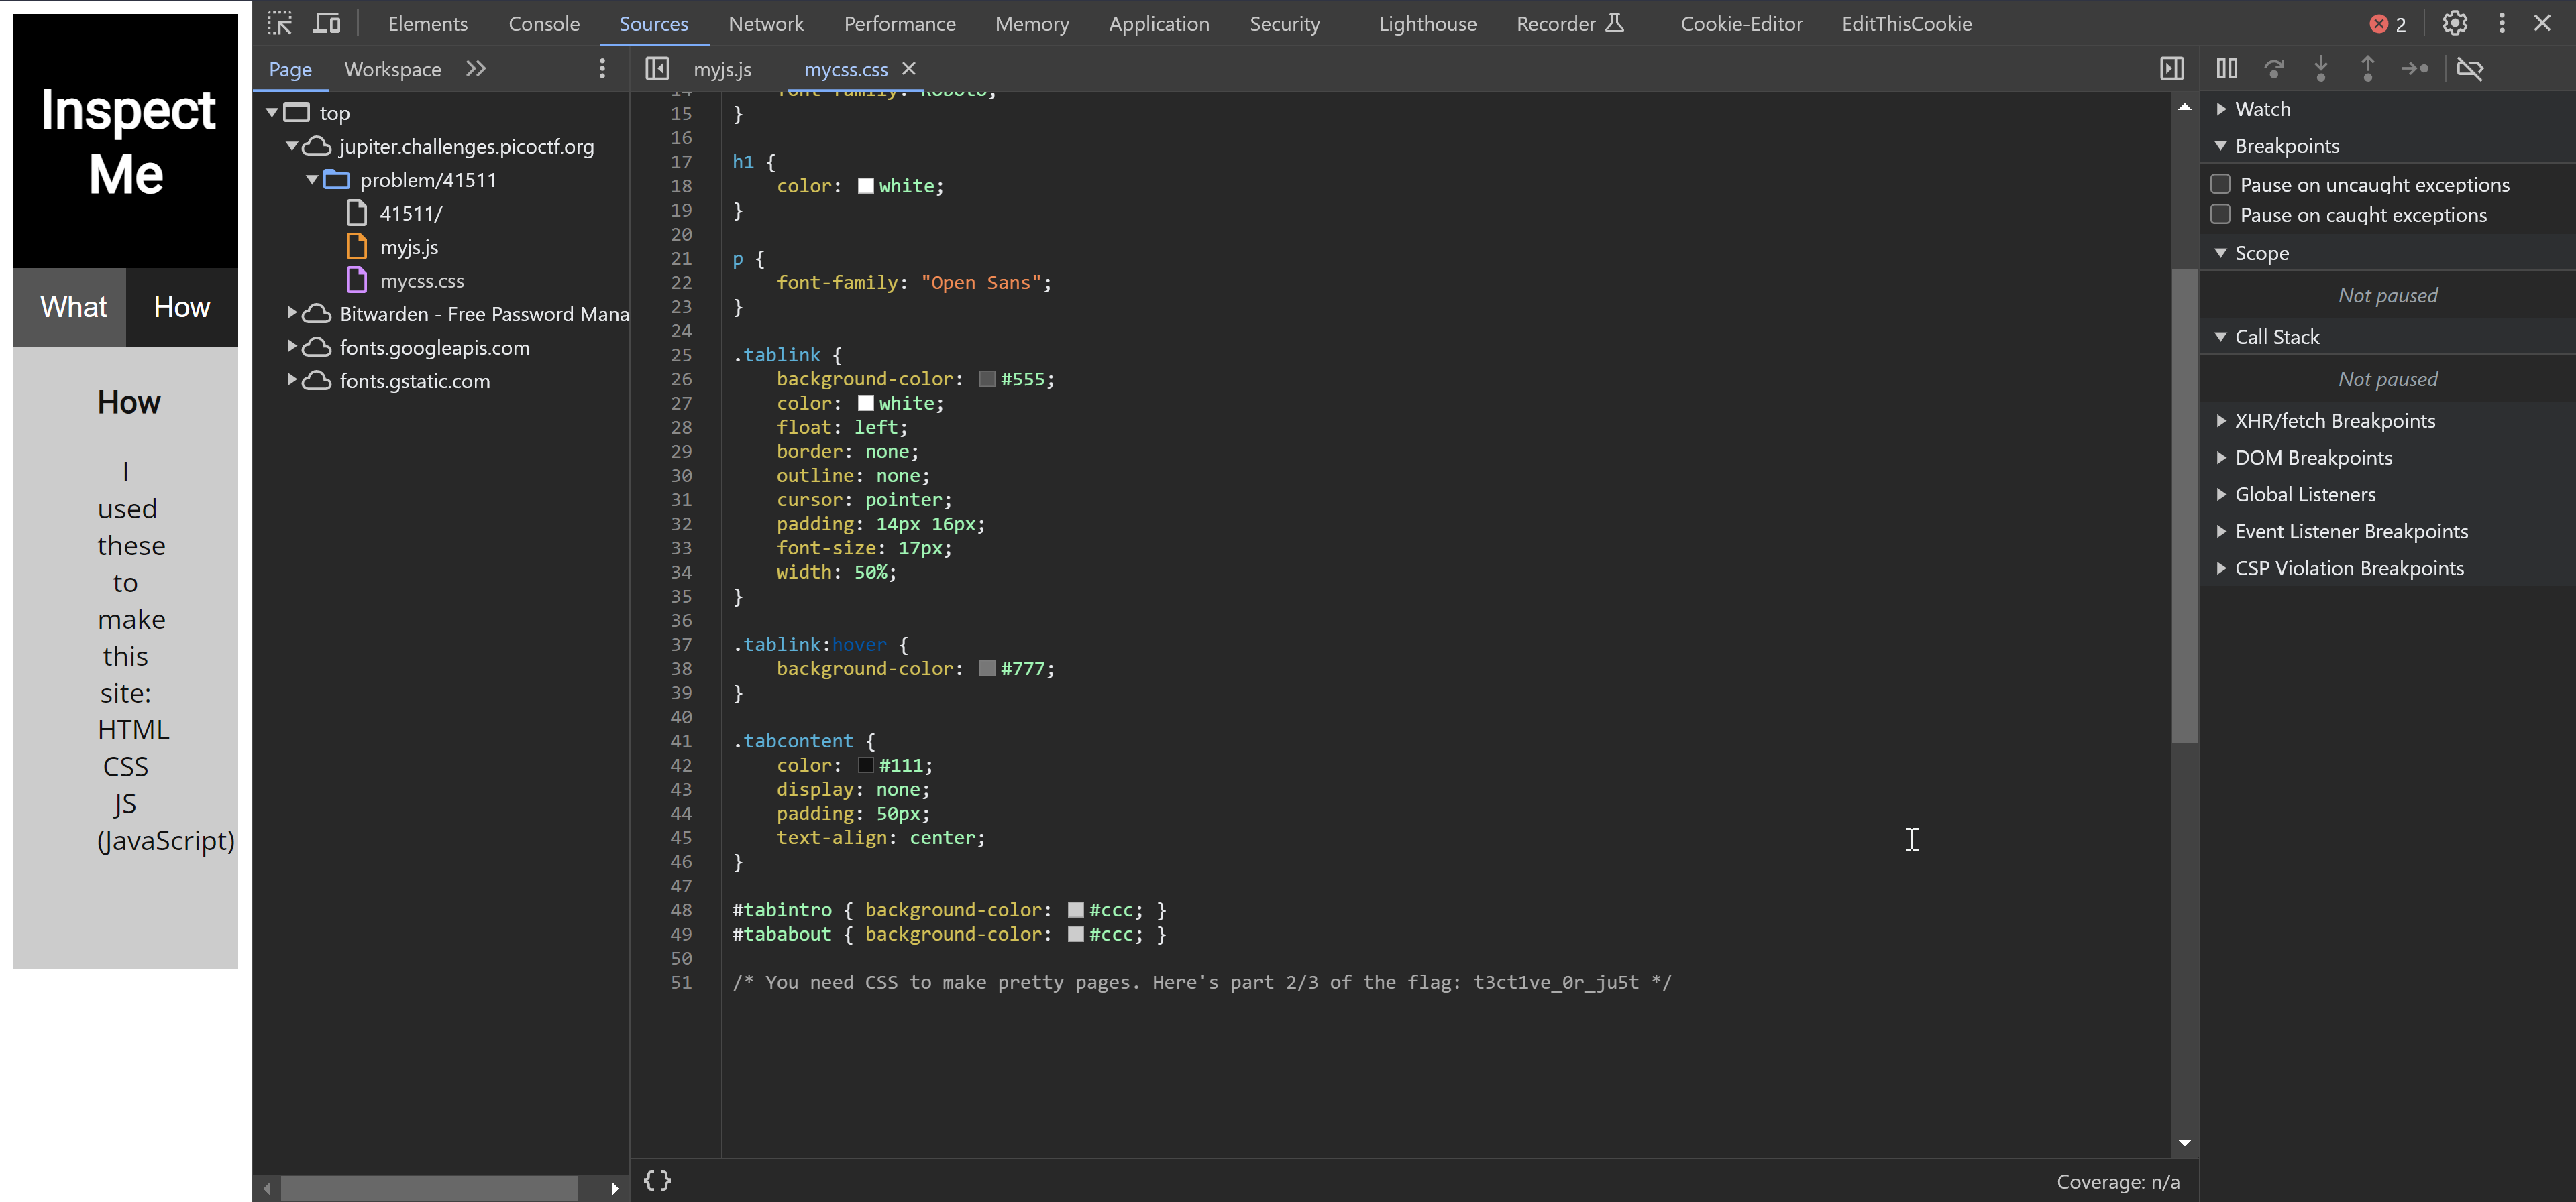2576x1202 pixels.
Task: Hide the file navigator sidebar icon
Action: pyautogui.click(x=657, y=69)
